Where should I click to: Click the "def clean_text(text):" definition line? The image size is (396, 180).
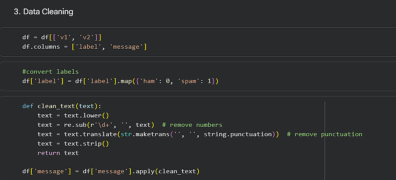pyautogui.click(x=62, y=106)
